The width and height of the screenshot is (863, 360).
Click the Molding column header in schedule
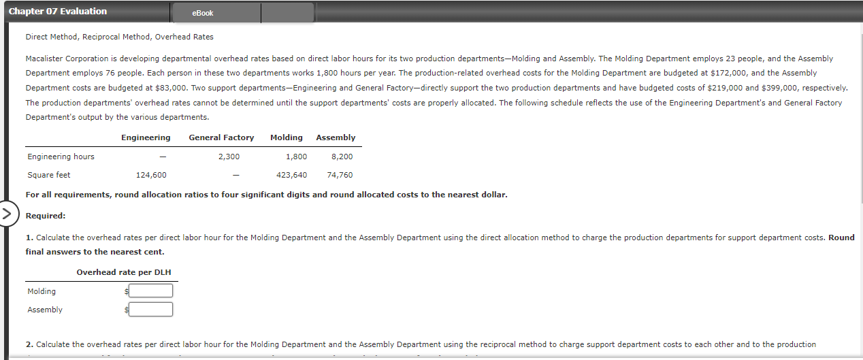point(287,137)
